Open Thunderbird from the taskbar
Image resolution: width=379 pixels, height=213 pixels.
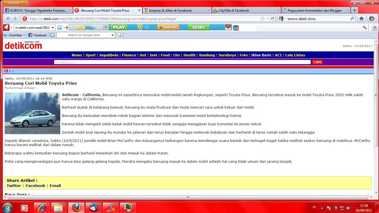click(93, 207)
